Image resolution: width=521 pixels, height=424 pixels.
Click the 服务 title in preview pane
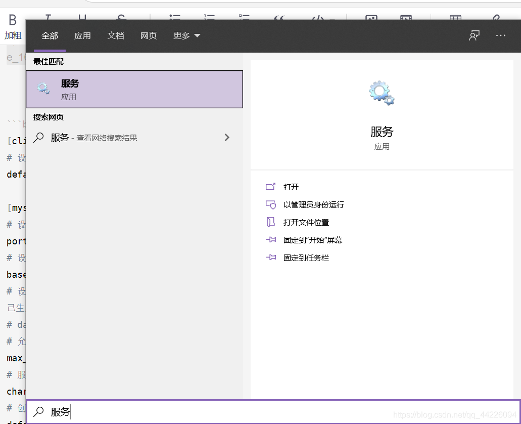382,132
